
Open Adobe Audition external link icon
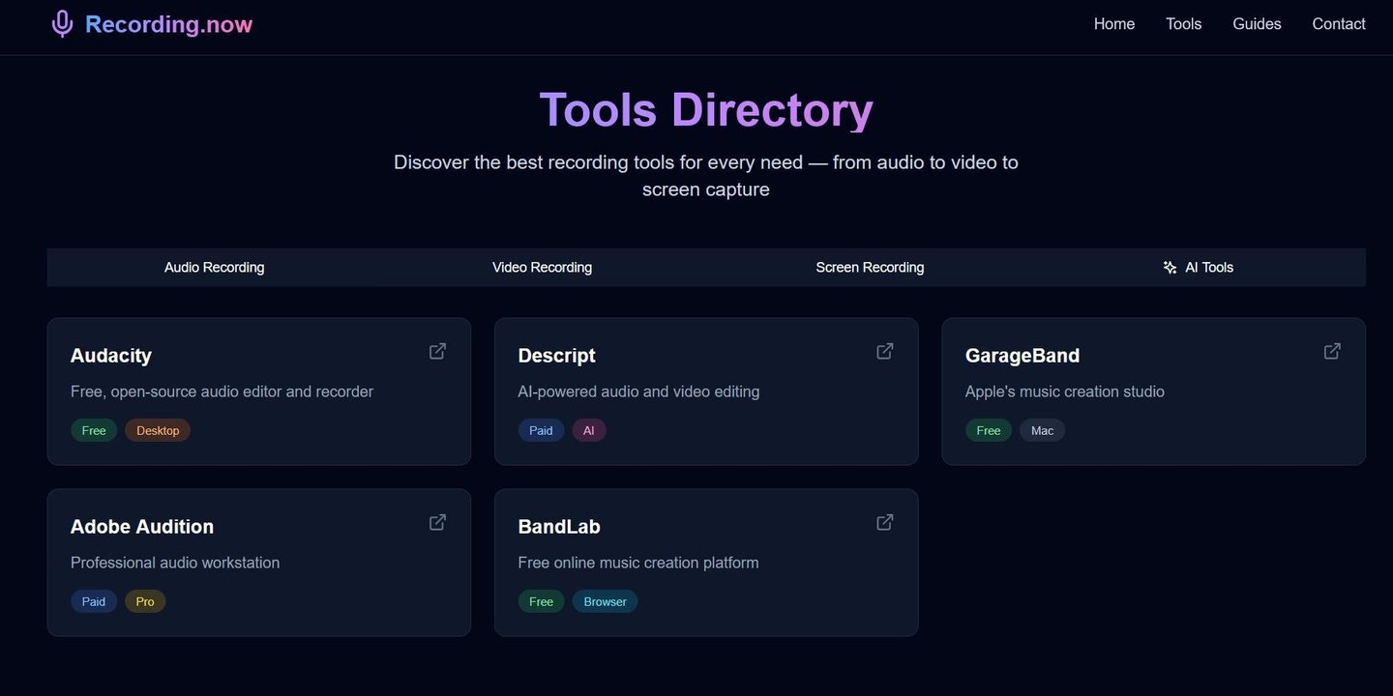pyautogui.click(x=437, y=522)
